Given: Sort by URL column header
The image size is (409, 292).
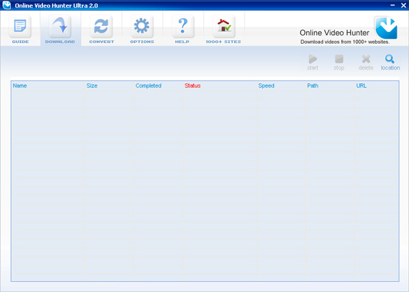Looking at the screenshot, I should click(361, 85).
